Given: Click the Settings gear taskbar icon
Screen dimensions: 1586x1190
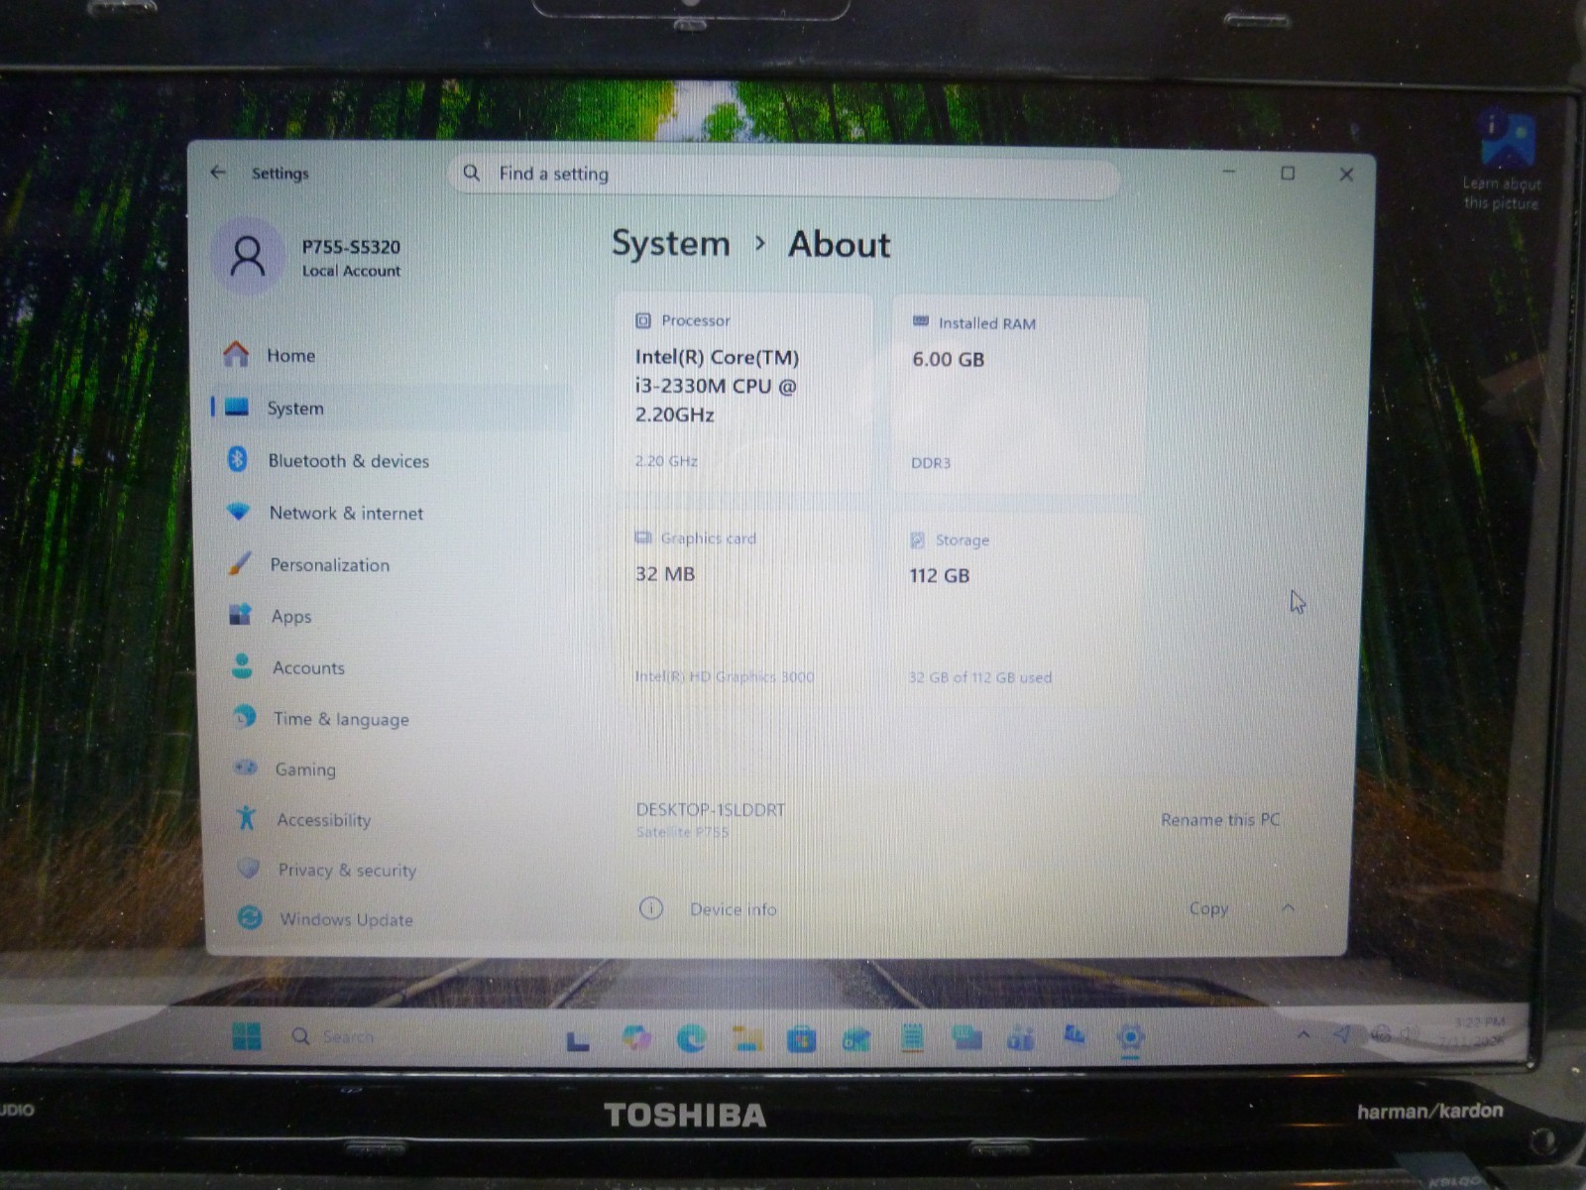Looking at the screenshot, I should (1130, 1037).
